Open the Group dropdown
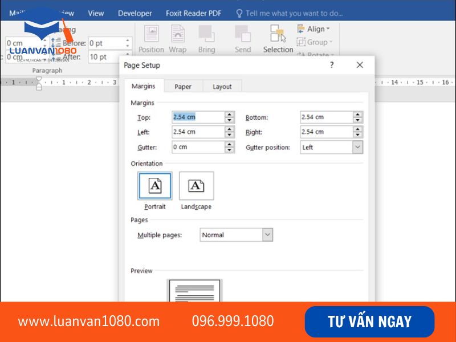Viewport: 456px width, 342px height. (315, 42)
